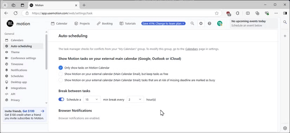The image size is (290, 133).
Task: Click the calendar icon beside Calendars in sidebar
Action: click(x=7, y=40)
